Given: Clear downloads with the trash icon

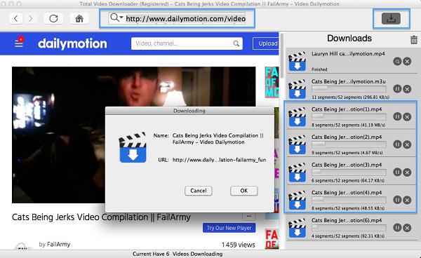Looking at the screenshot, I should coord(414,40).
